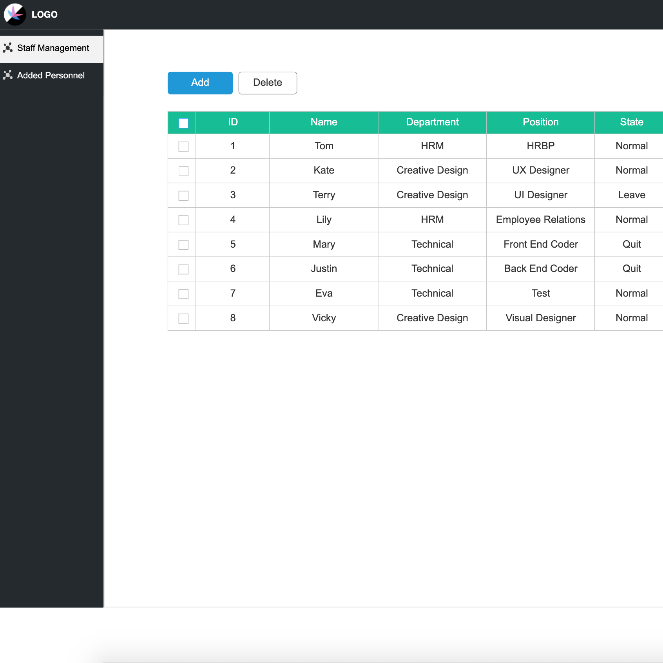Tick the checkbox next to Terry
This screenshot has width=663, height=663.
(x=183, y=196)
